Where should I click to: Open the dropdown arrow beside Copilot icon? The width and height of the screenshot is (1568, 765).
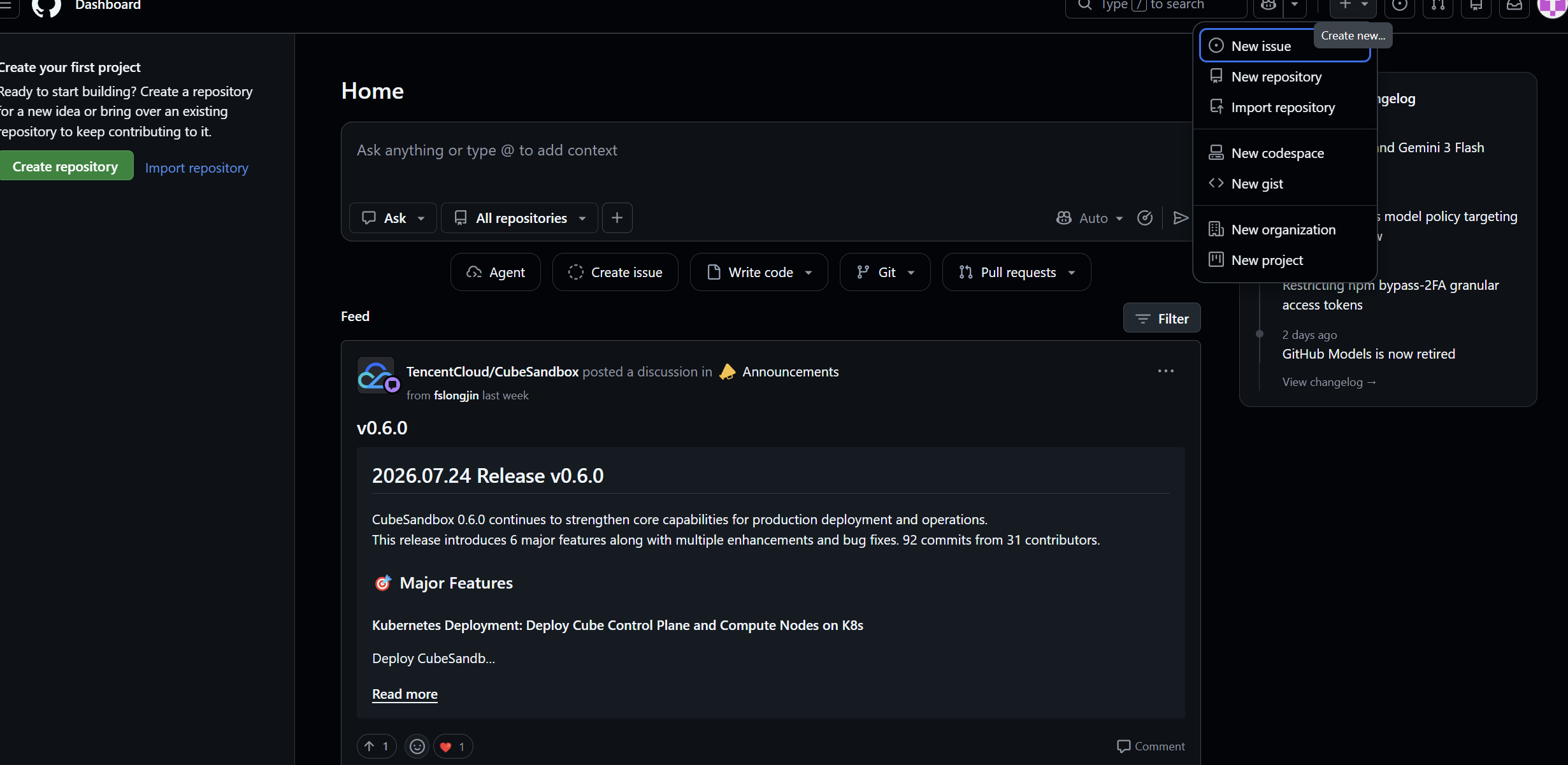[1295, 5]
